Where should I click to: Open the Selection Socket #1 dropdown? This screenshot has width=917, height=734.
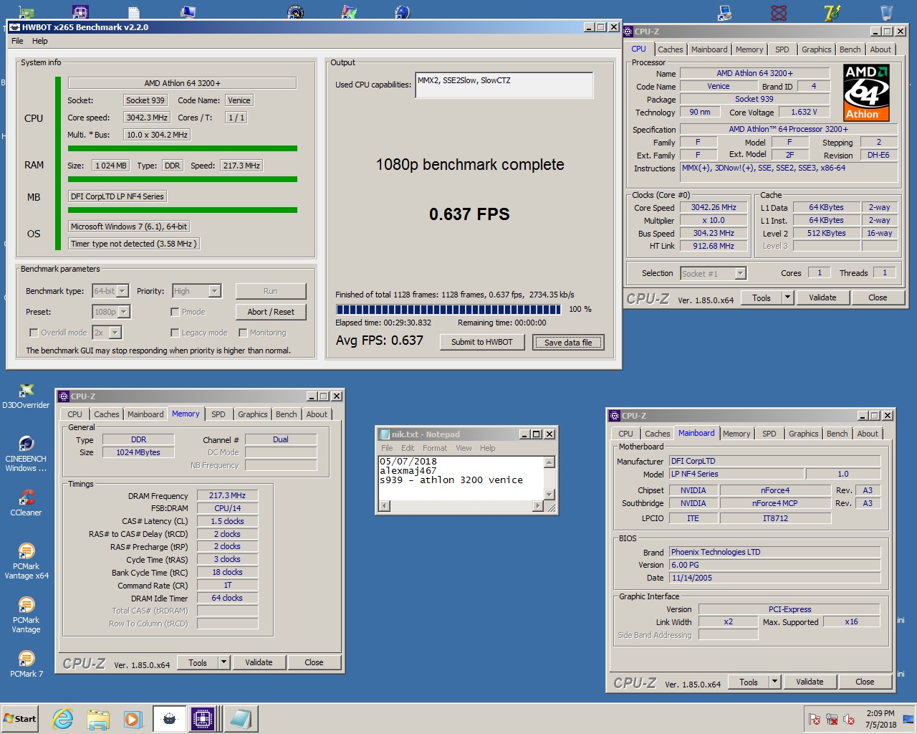[741, 273]
